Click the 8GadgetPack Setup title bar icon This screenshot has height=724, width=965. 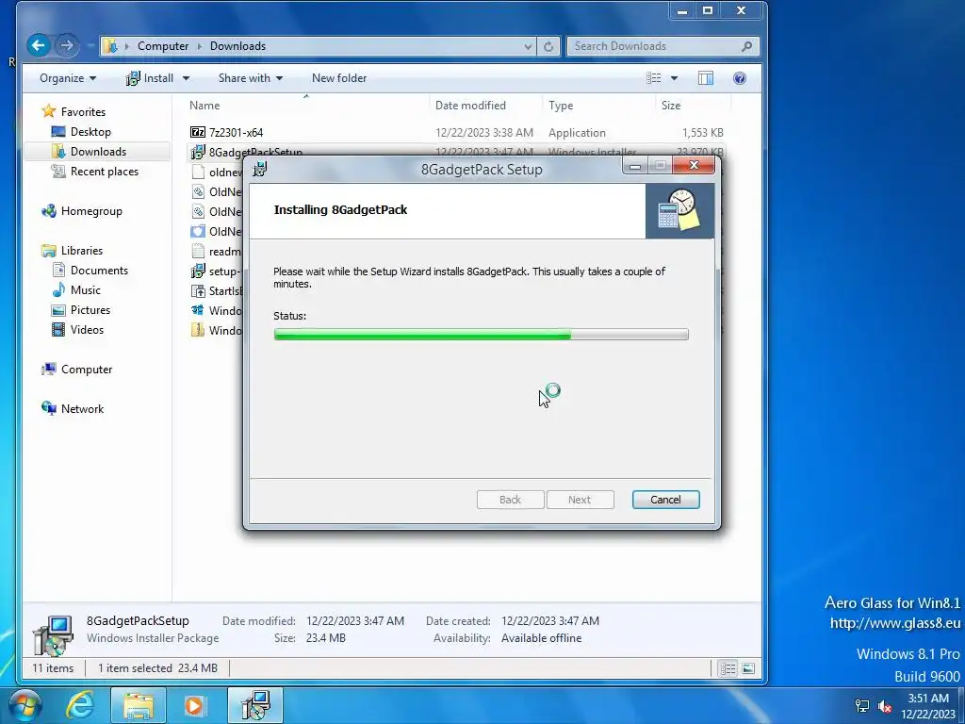click(260, 168)
